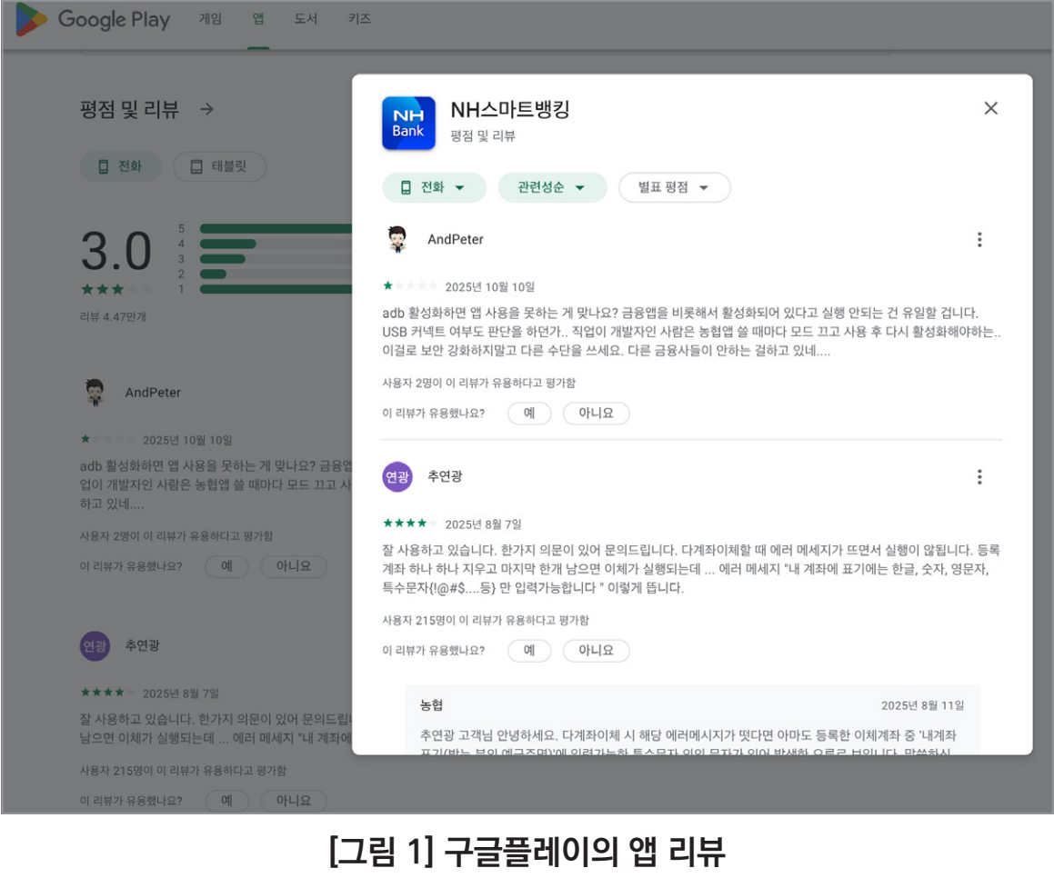The image size is (1054, 878).
Task: Click 예 under 추연광's background review
Action: (x=227, y=801)
